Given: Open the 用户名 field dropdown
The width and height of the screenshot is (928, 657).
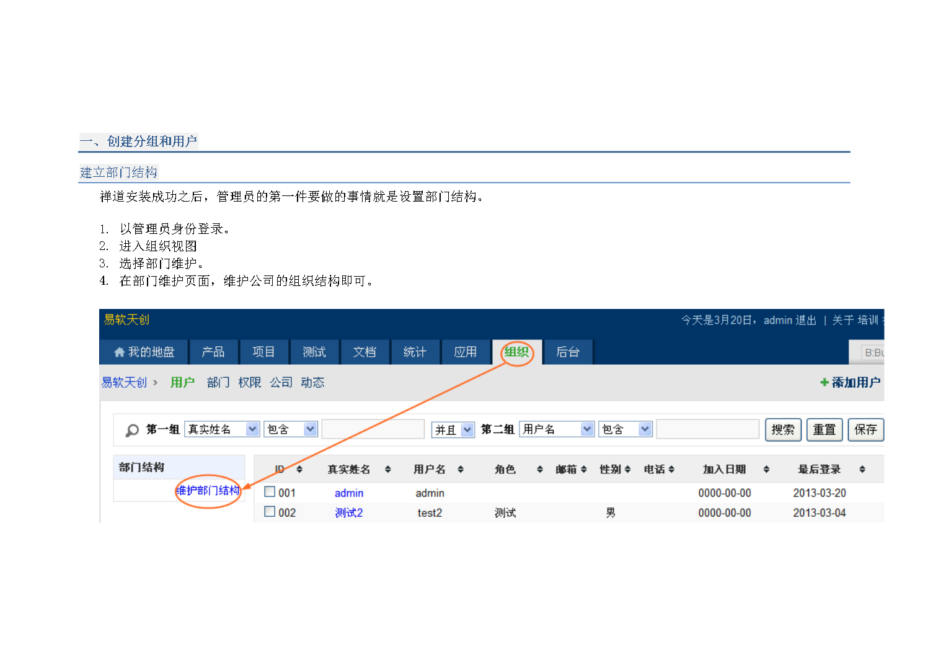Looking at the screenshot, I should [557, 429].
